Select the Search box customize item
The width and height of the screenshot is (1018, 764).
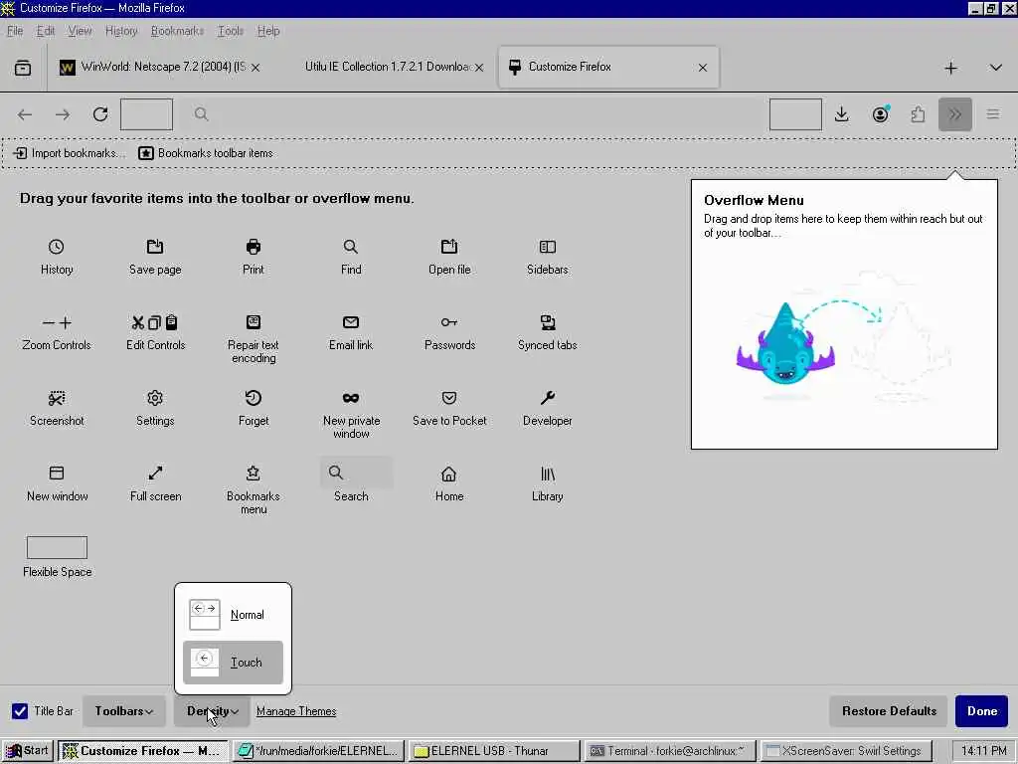tap(355, 480)
